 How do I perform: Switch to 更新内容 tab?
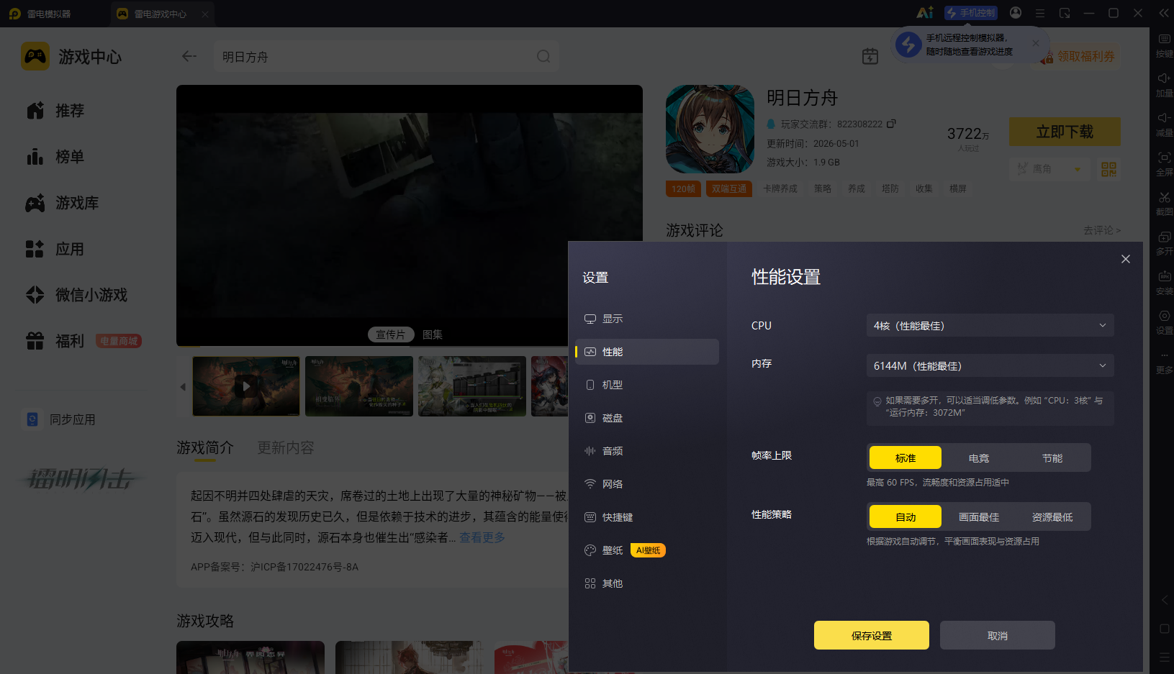[x=286, y=448]
